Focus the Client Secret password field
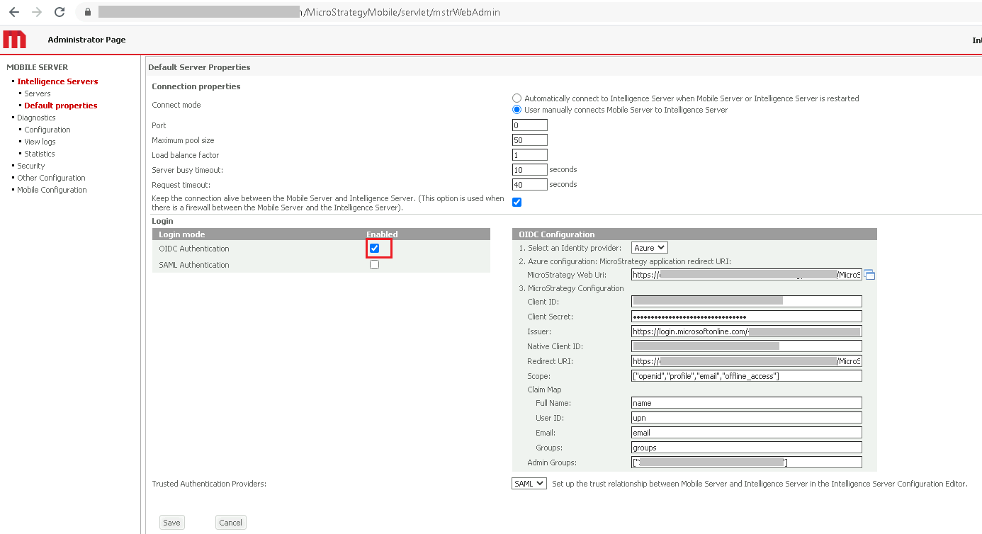The image size is (982, 534). click(x=746, y=317)
